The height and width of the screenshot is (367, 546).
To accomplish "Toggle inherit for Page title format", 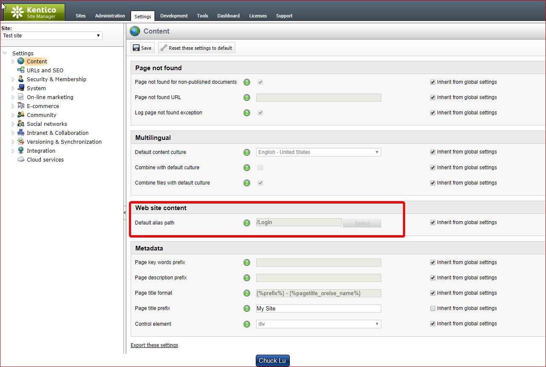I will 433,293.
